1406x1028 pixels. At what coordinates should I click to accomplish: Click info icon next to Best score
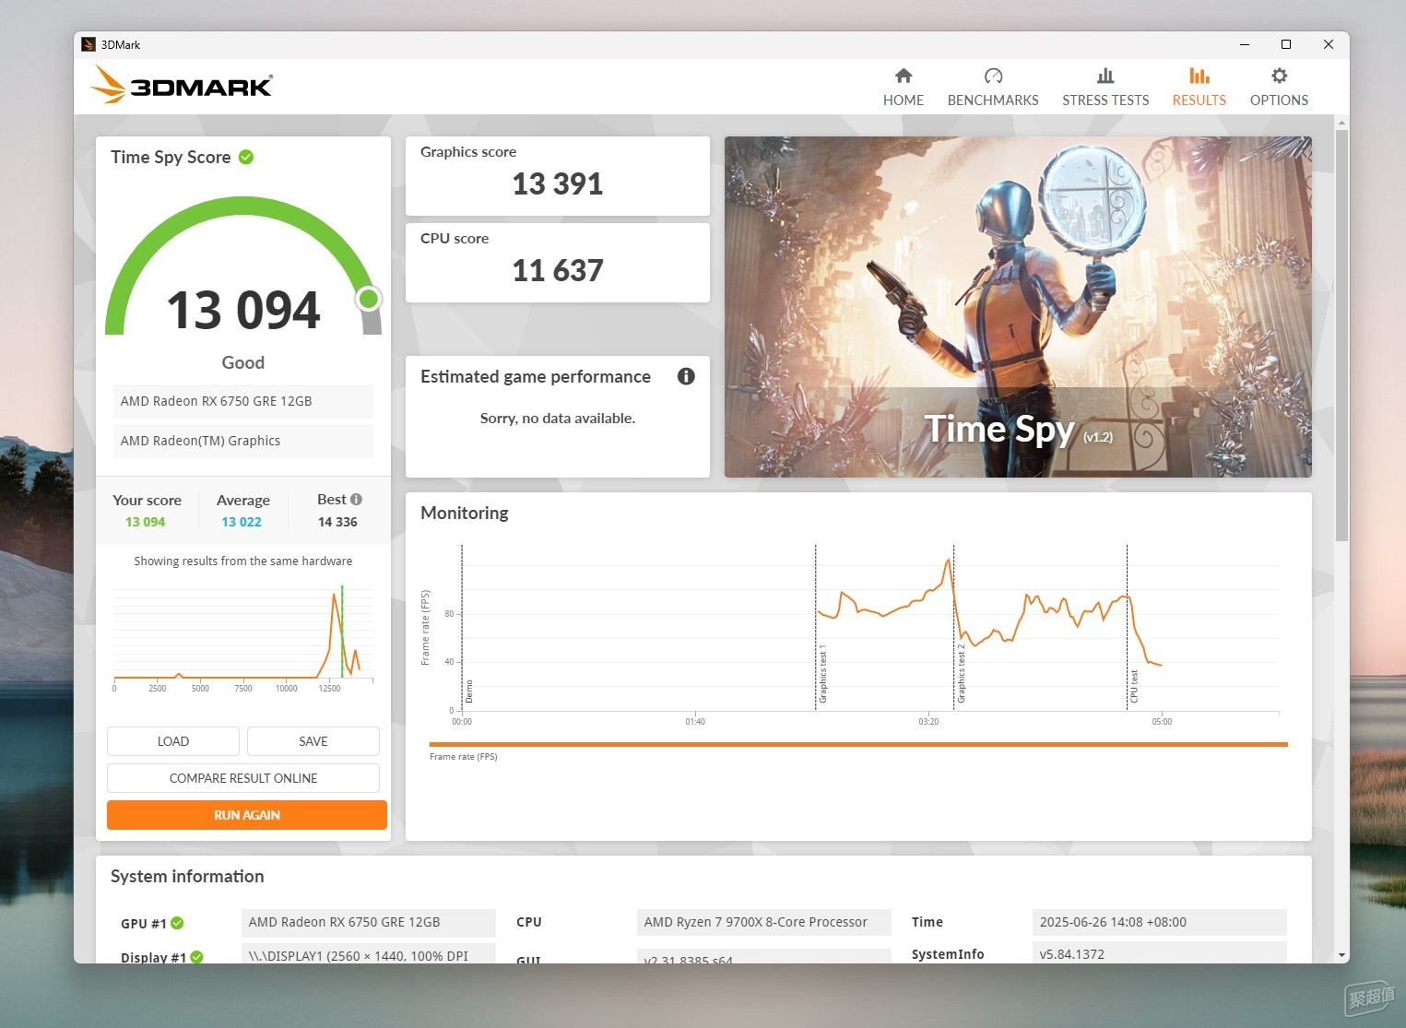(x=356, y=499)
